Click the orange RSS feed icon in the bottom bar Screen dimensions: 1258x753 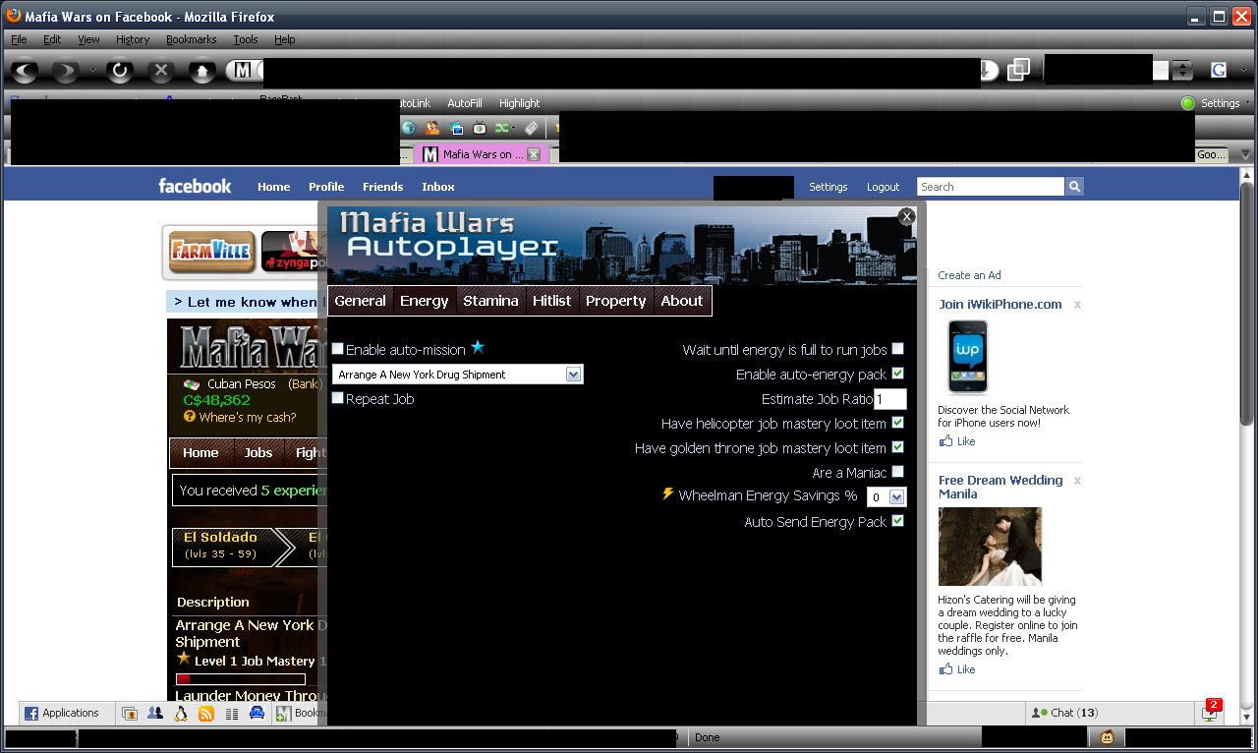[206, 714]
